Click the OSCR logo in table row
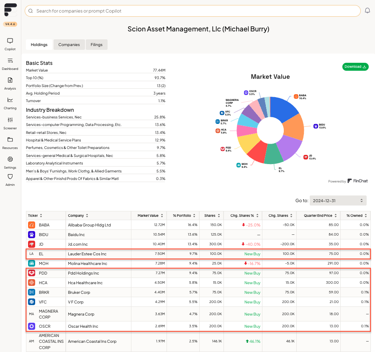The height and width of the screenshot is (352, 375). click(31, 326)
